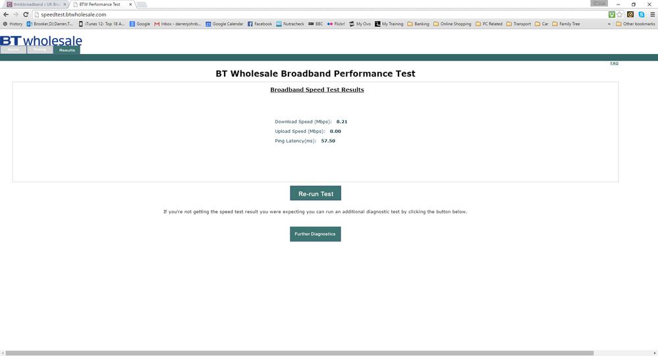Open the iTunes 12 bookmark
The height and width of the screenshot is (356, 658).
coord(101,24)
